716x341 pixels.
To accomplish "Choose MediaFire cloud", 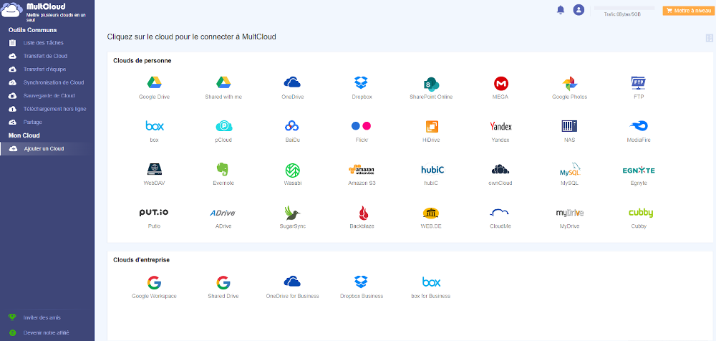I will [639, 130].
